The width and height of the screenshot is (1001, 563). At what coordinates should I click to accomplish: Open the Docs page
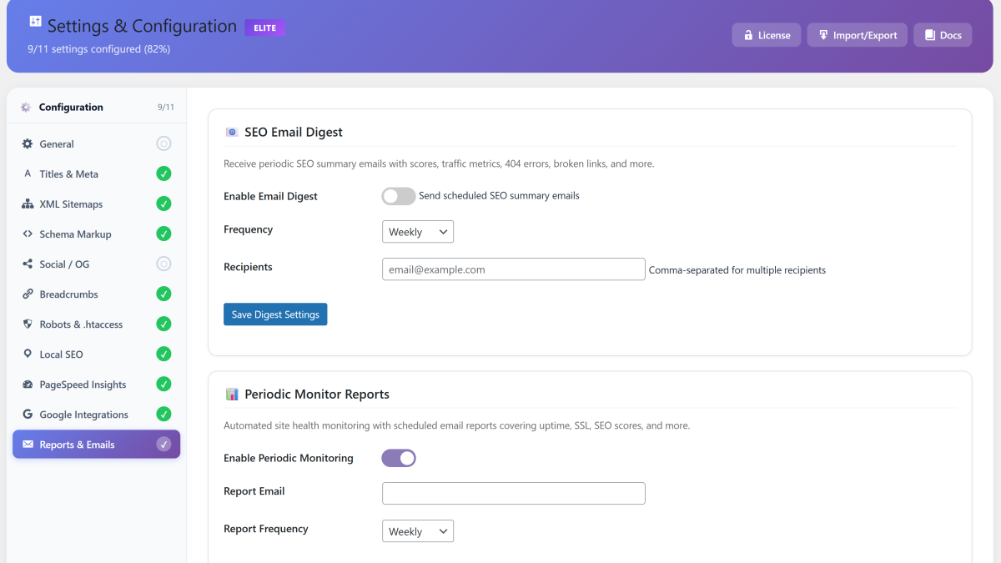tap(942, 34)
